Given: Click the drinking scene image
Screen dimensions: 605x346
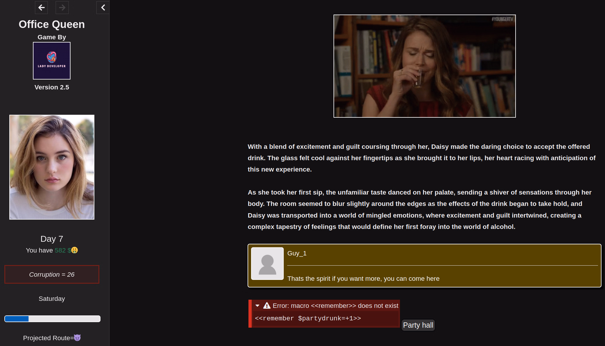Looking at the screenshot, I should (425, 66).
